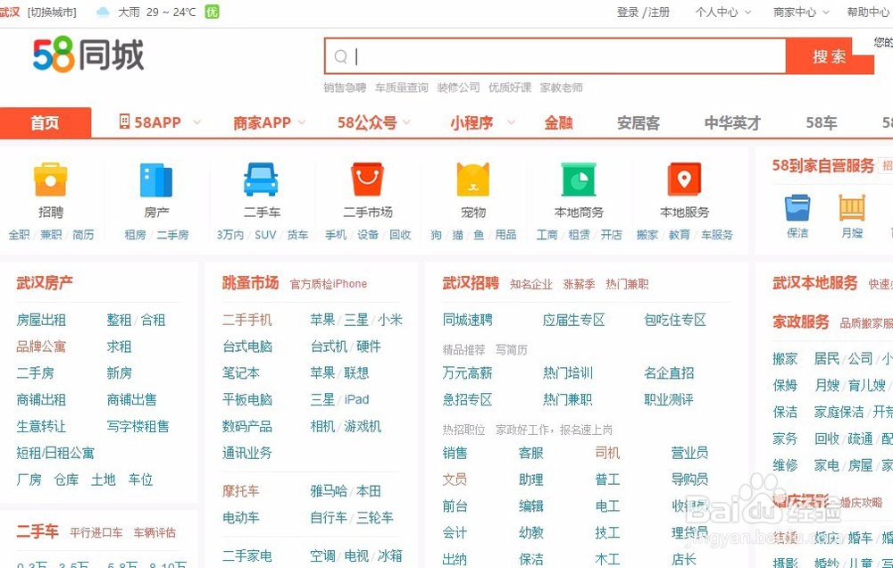Open the 职业测评 link

point(669,400)
